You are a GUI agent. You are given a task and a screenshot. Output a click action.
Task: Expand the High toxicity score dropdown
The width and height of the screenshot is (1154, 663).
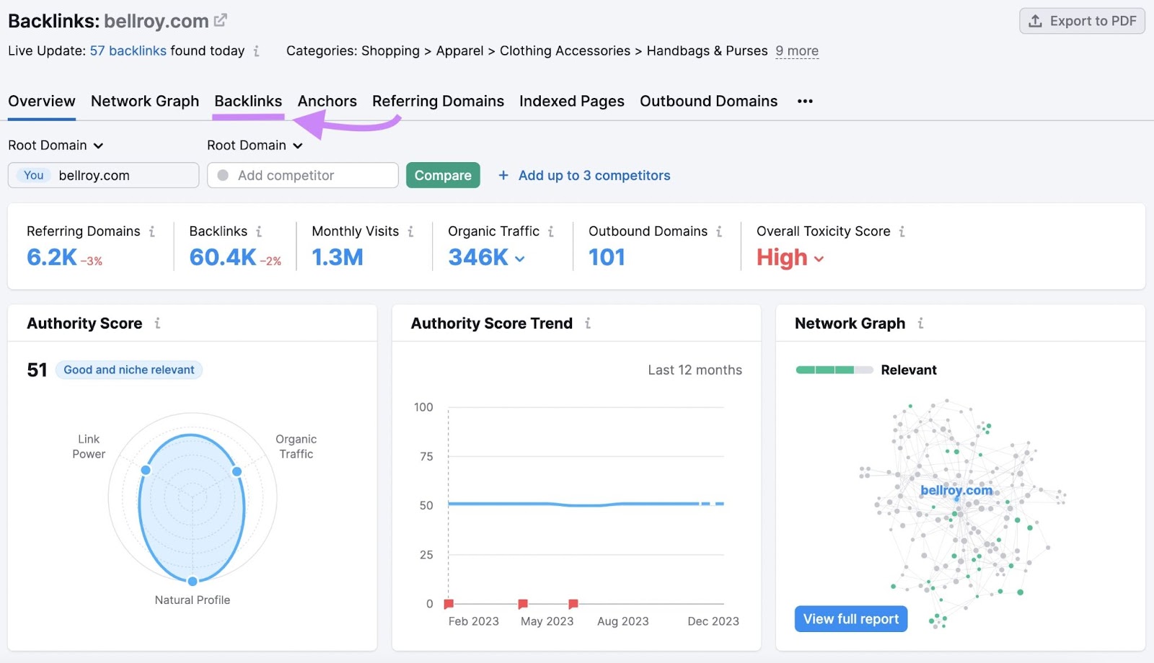818,258
